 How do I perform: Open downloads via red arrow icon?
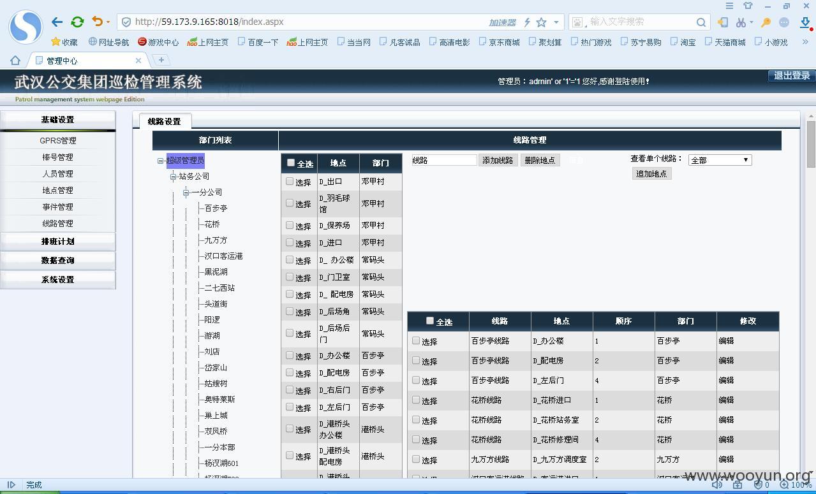click(x=805, y=23)
